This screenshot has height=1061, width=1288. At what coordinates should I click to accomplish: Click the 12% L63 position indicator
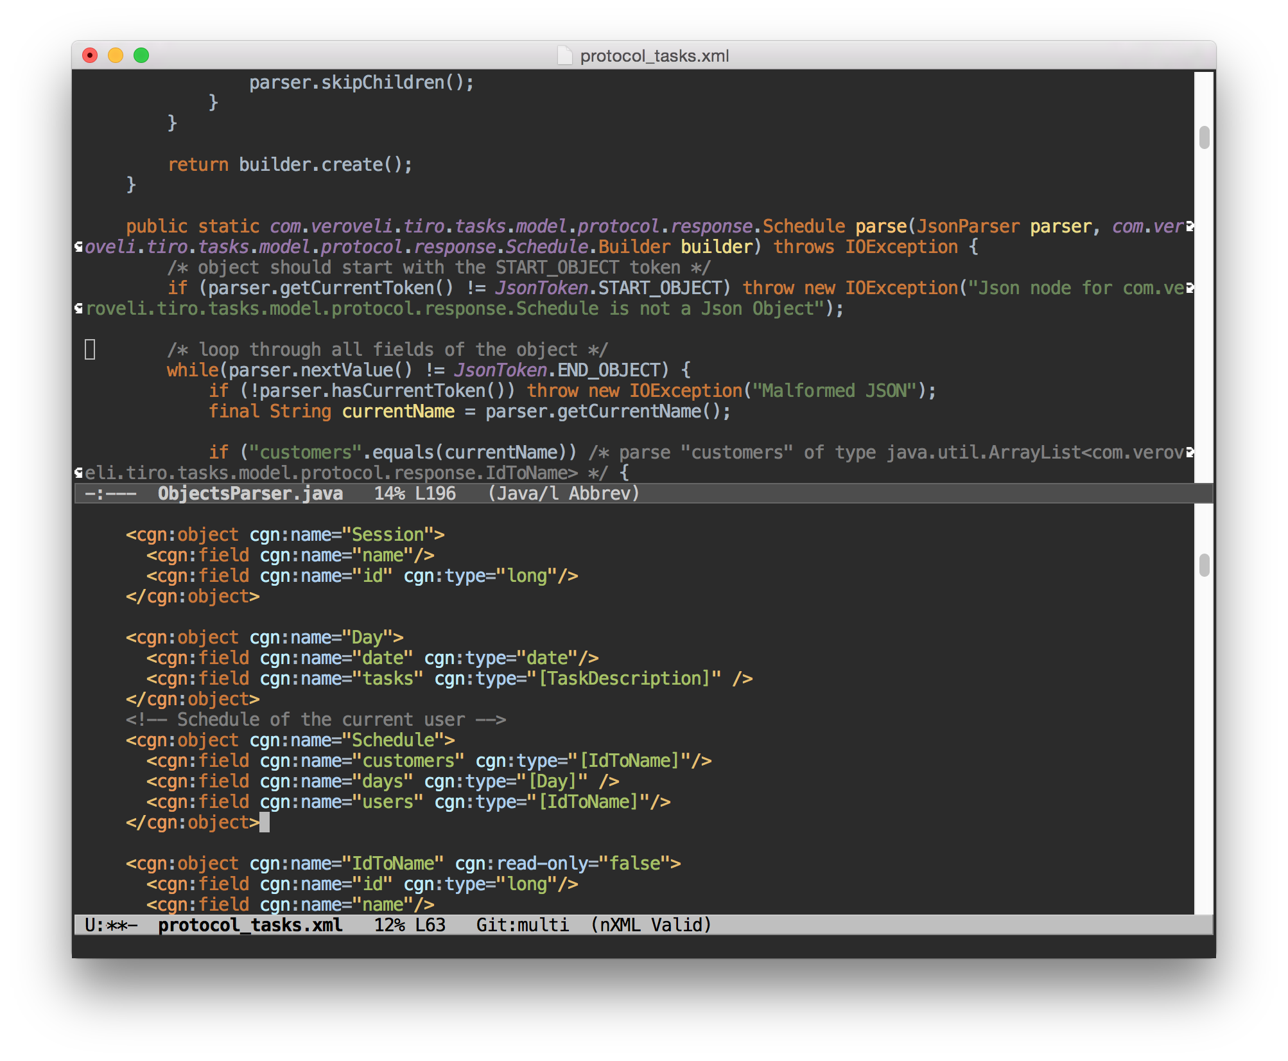coord(409,925)
